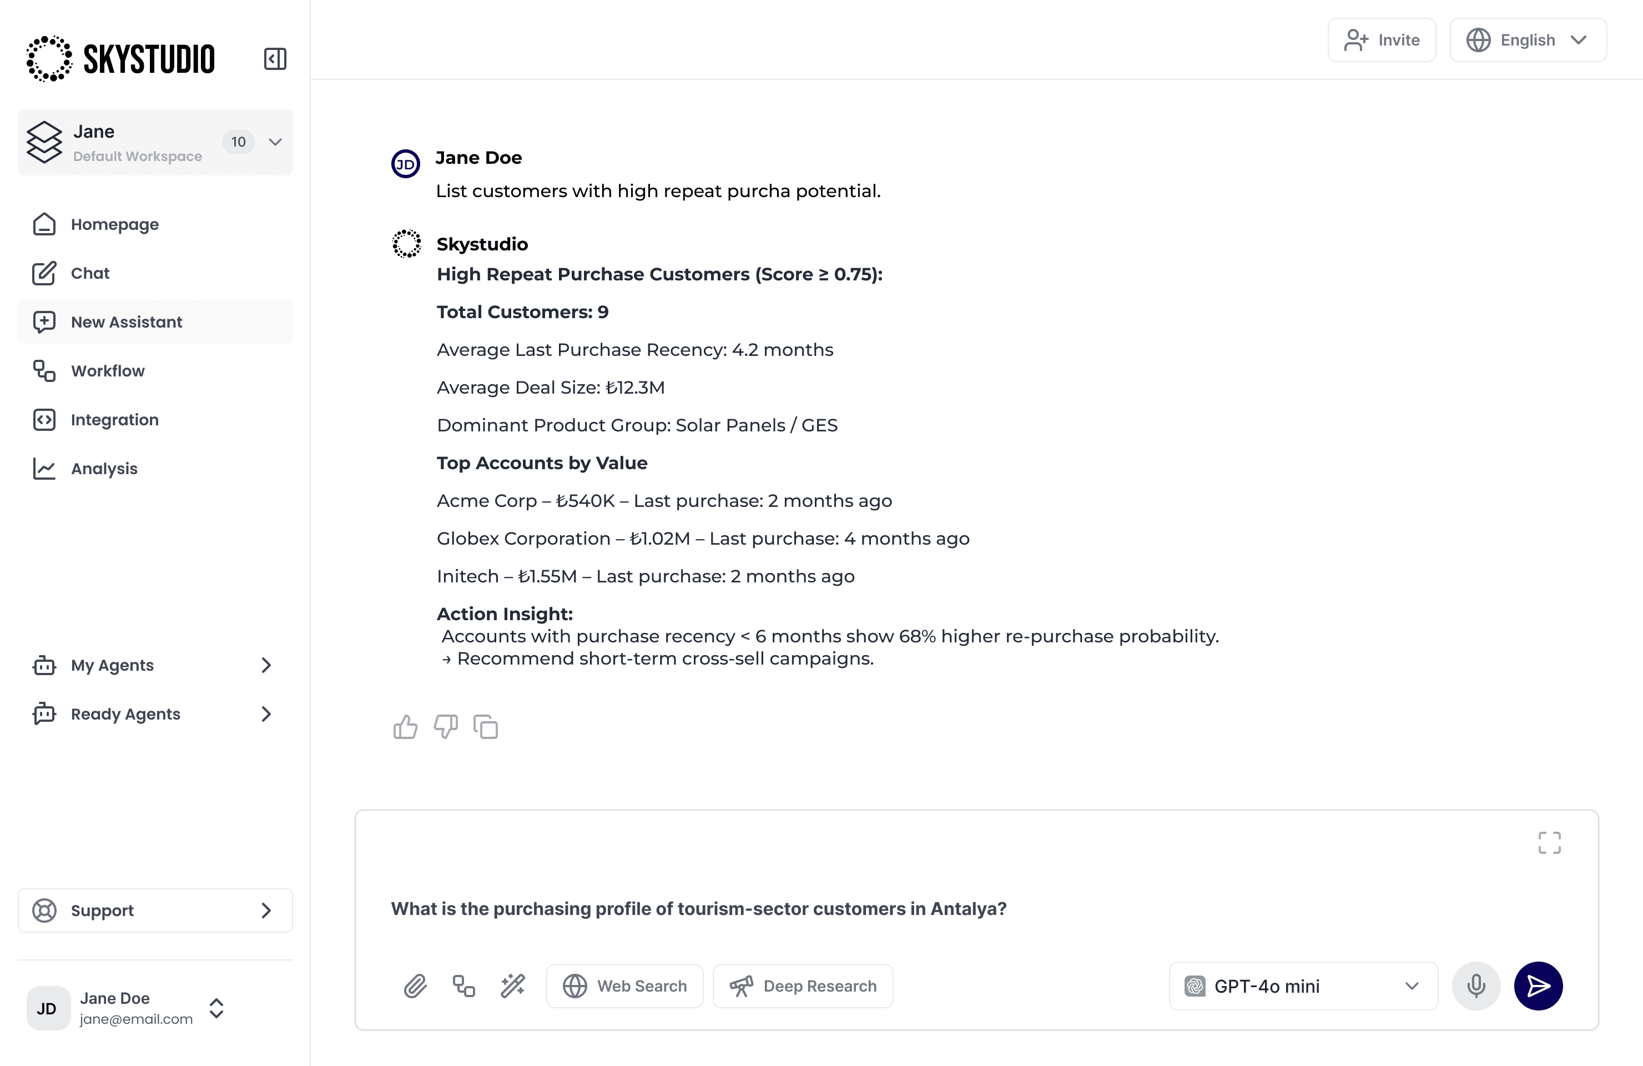Collapse the sidebar panel icon
The height and width of the screenshot is (1066, 1643).
[275, 59]
